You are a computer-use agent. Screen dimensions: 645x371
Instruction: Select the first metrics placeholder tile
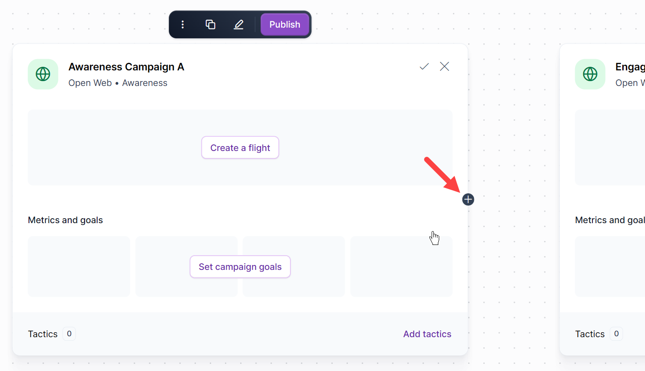[x=79, y=266]
